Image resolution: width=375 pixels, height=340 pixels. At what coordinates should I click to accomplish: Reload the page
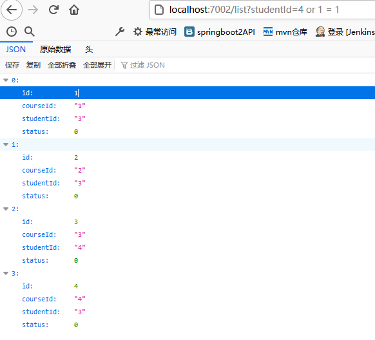53,10
